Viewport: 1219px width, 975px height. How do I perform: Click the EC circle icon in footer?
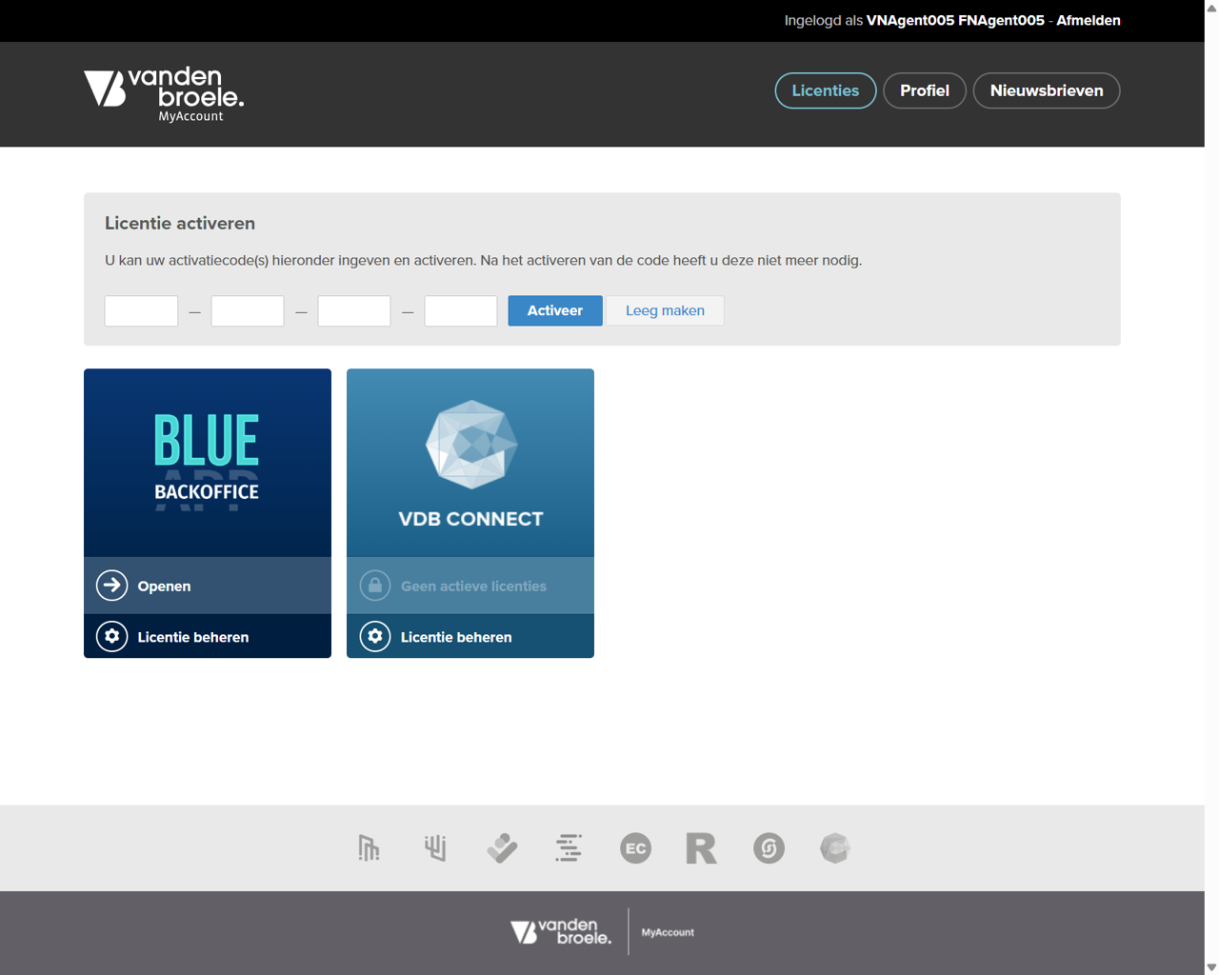coord(635,847)
